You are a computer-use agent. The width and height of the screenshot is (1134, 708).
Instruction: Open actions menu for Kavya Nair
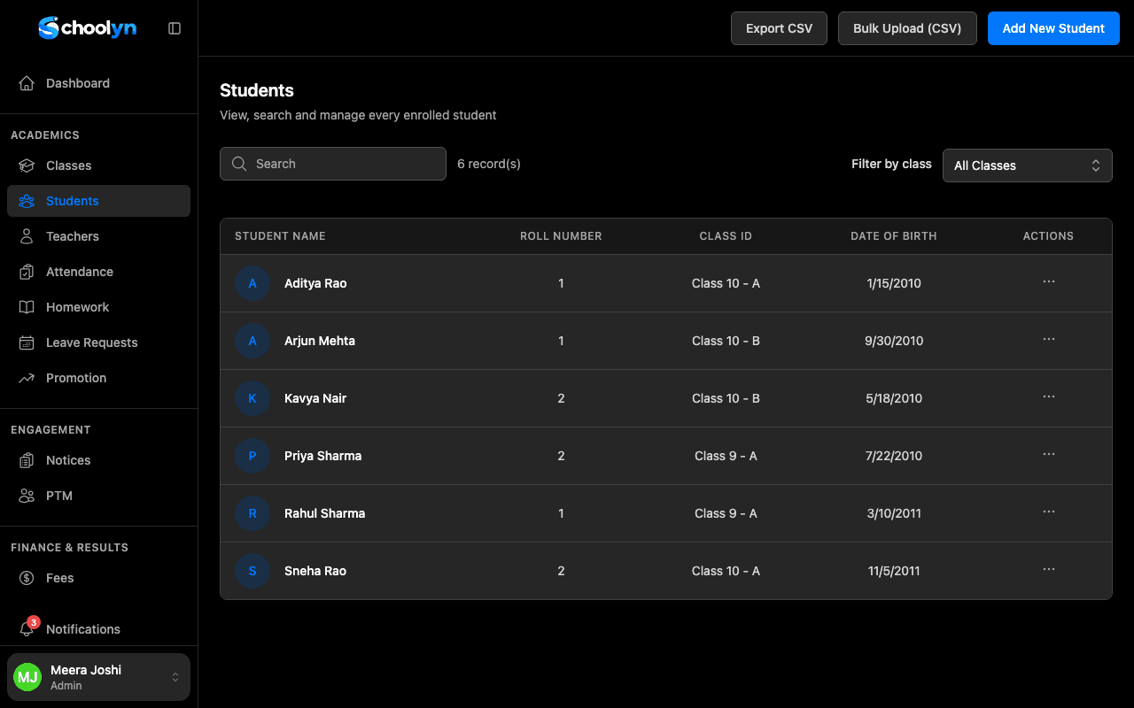[1049, 396]
